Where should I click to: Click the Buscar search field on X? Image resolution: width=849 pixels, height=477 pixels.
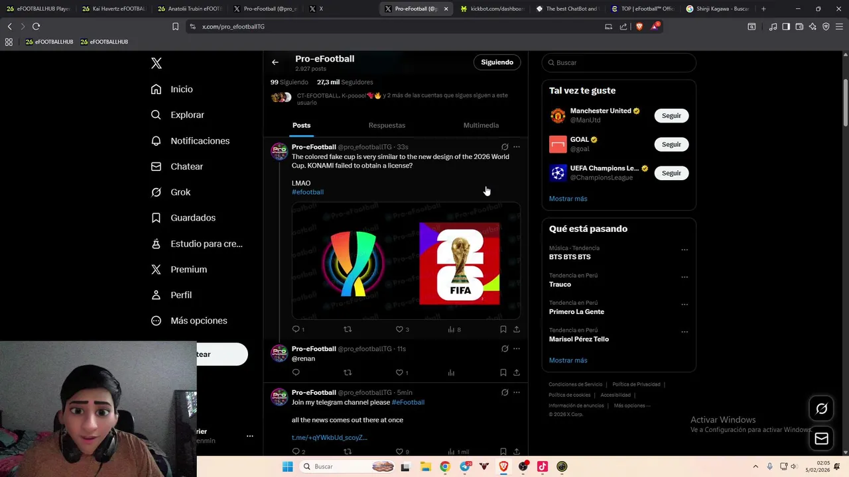pyautogui.click(x=619, y=62)
